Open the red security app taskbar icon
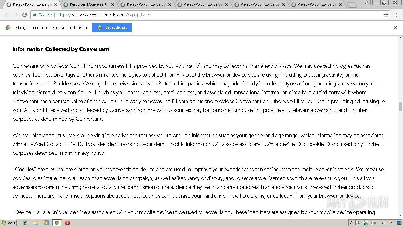The image size is (403, 227). coord(67,223)
